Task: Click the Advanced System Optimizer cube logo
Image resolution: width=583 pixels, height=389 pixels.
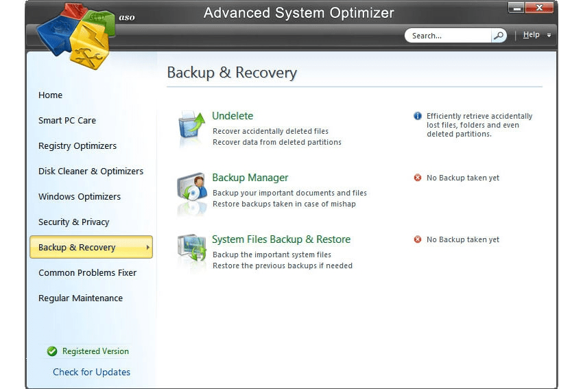Action: pos(77,36)
